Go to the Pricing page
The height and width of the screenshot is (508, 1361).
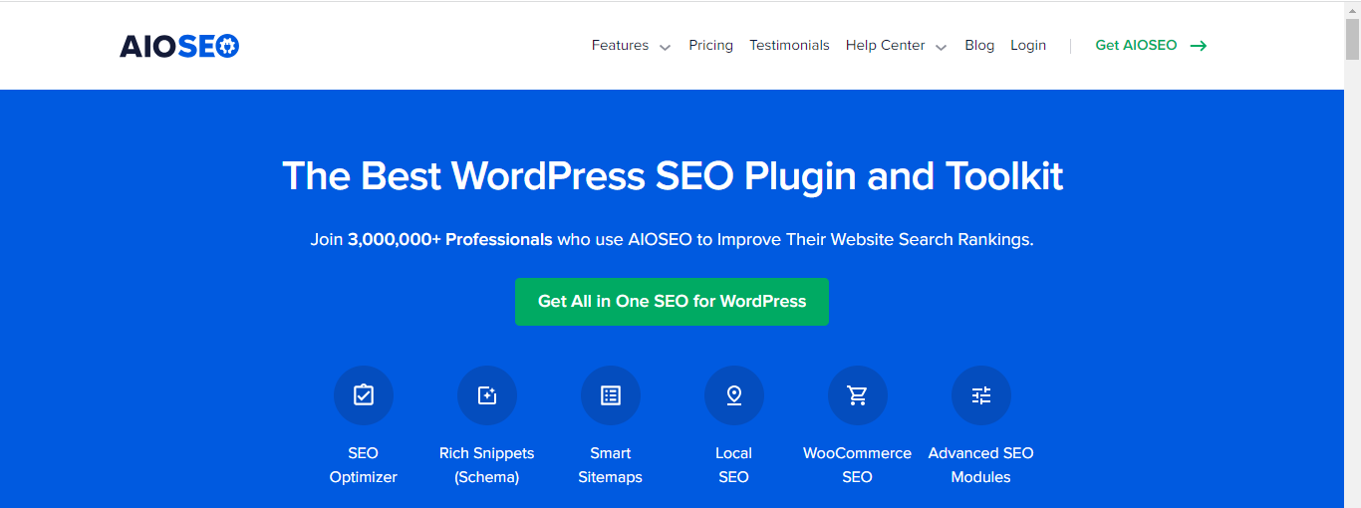click(x=710, y=46)
